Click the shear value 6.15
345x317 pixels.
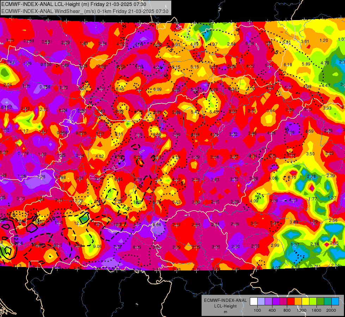[292, 177]
